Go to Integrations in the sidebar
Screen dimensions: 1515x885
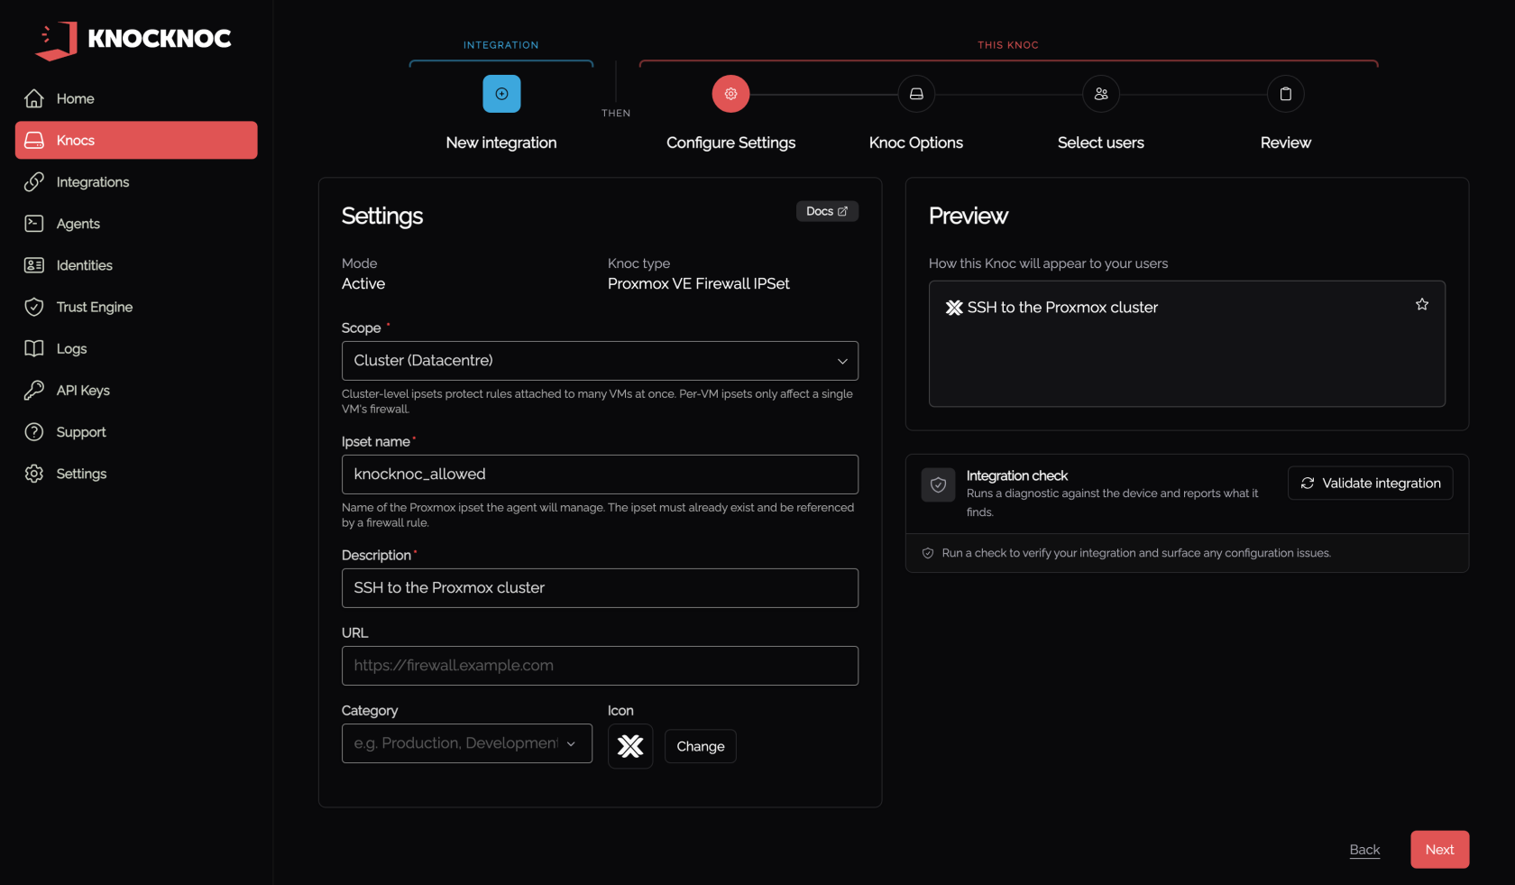click(x=136, y=182)
